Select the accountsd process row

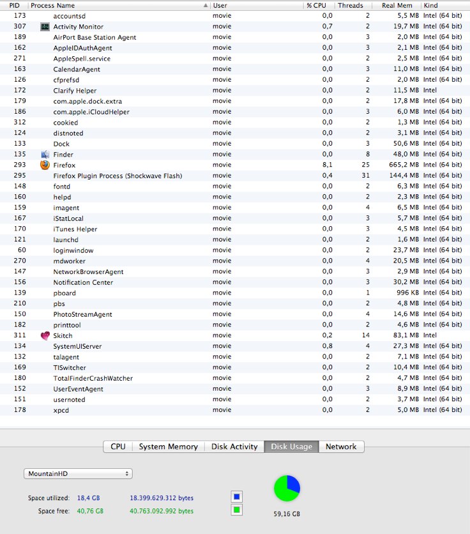(235, 16)
